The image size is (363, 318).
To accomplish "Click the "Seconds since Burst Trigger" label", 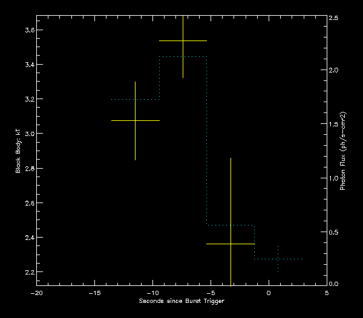I will coord(180,301).
